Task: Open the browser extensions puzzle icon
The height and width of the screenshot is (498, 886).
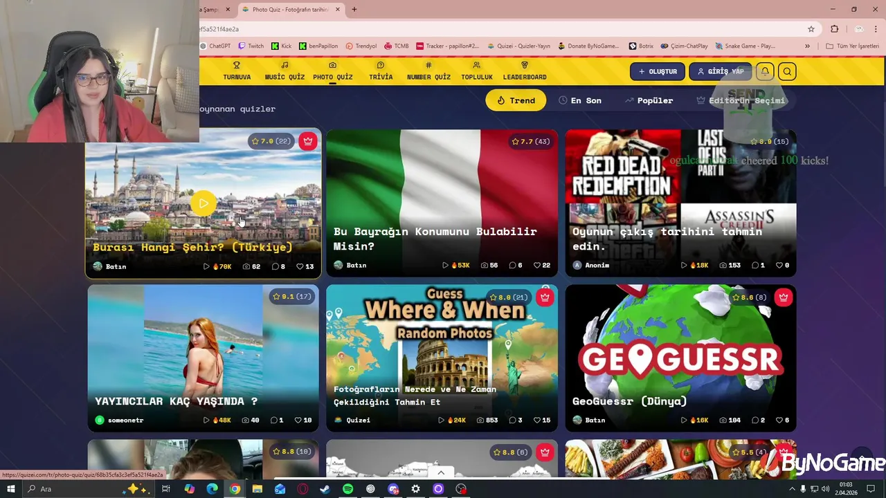Action: [x=834, y=29]
